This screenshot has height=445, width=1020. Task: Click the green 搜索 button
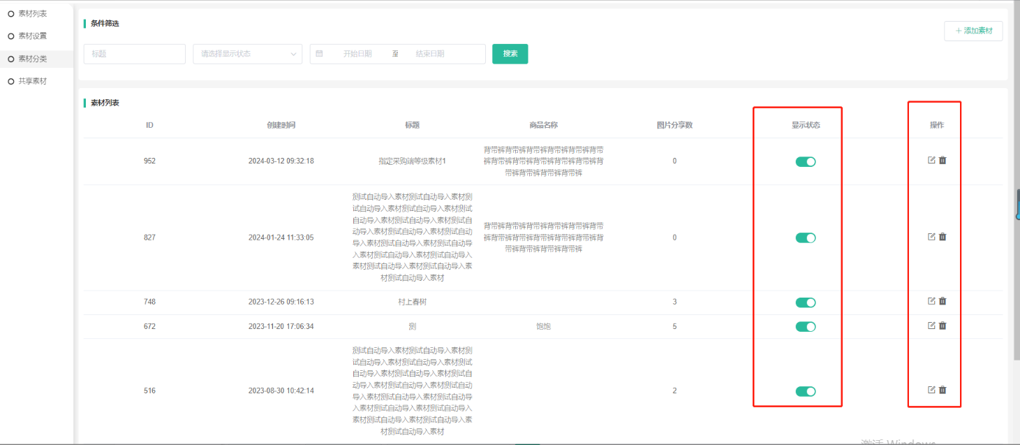[x=510, y=54]
